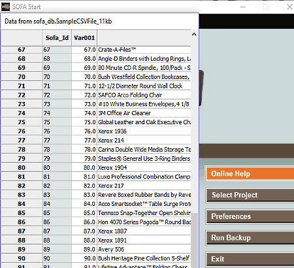Click the vertical scrollbar thumb of the data table
294x268 pixels.
[x=195, y=241]
